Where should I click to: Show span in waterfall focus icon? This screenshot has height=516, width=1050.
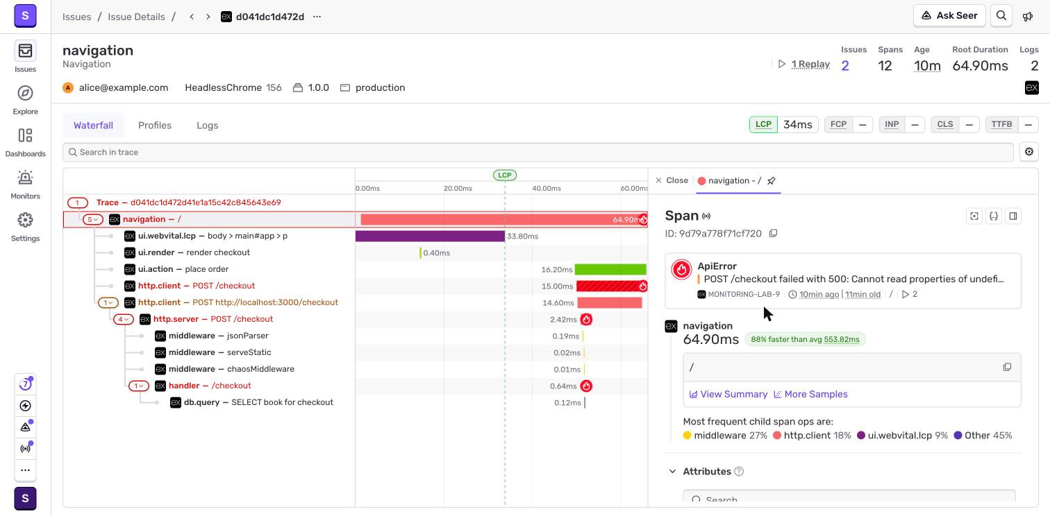974,216
